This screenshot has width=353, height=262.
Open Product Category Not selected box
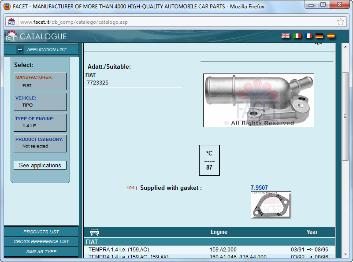click(40, 143)
